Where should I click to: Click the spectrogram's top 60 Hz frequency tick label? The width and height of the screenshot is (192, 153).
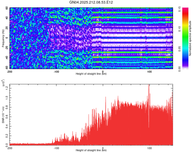[7, 8]
